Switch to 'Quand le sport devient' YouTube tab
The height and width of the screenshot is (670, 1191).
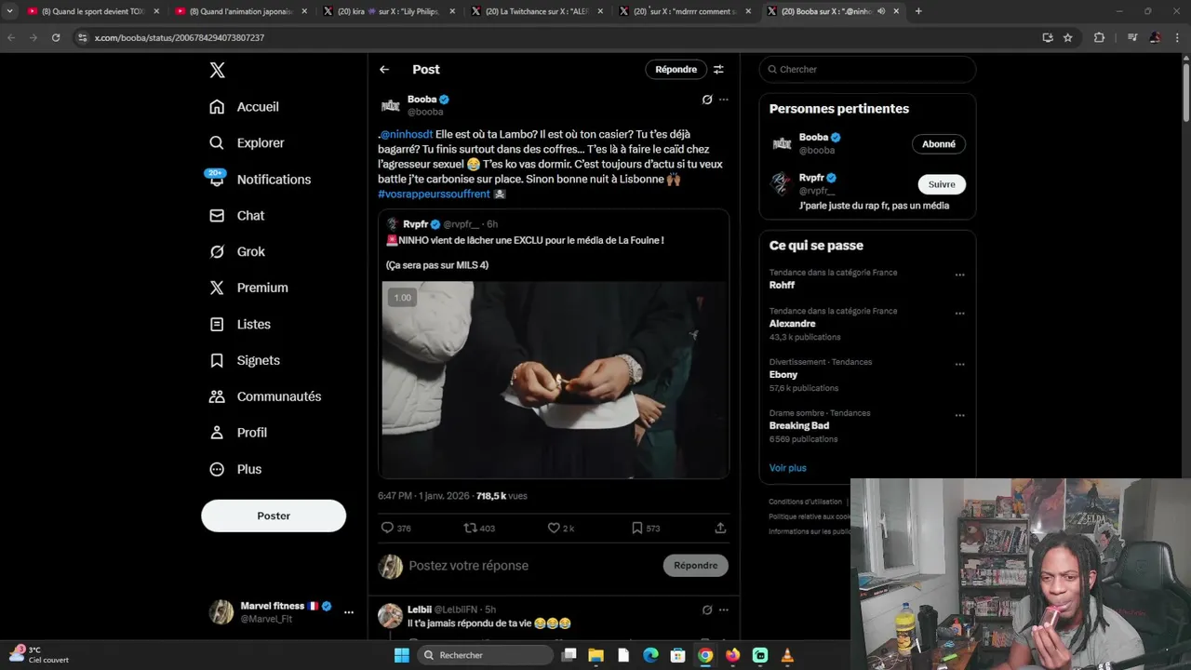92,11
